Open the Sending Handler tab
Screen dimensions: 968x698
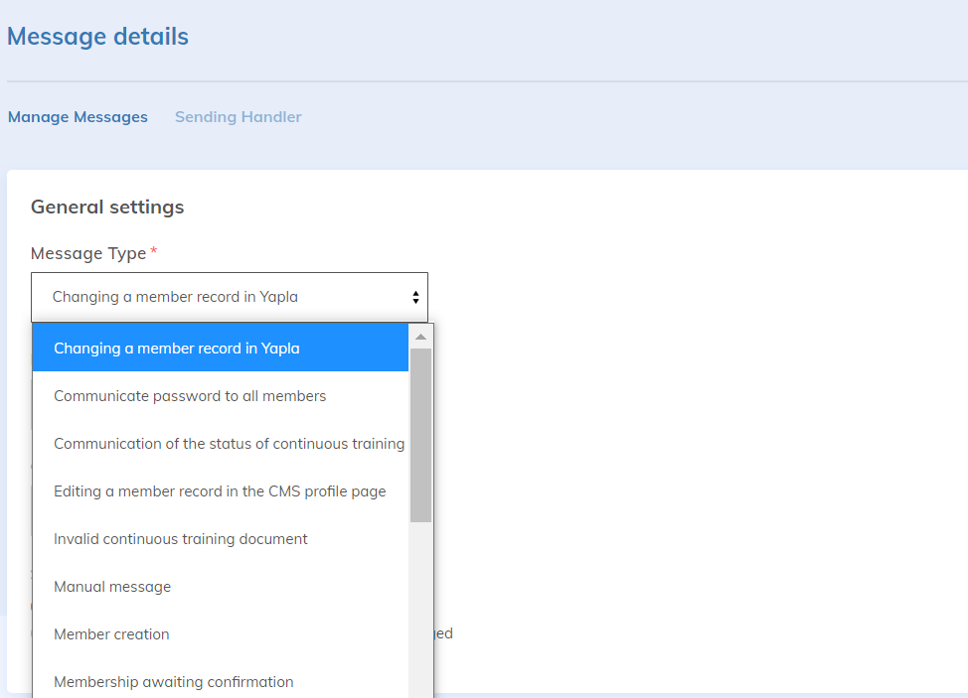pyautogui.click(x=239, y=117)
